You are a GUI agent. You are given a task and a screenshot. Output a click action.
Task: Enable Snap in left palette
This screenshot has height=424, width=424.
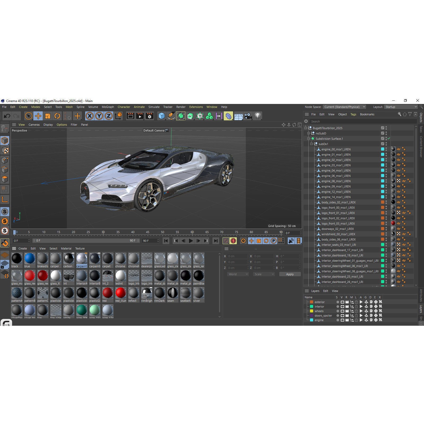click(x=5, y=243)
